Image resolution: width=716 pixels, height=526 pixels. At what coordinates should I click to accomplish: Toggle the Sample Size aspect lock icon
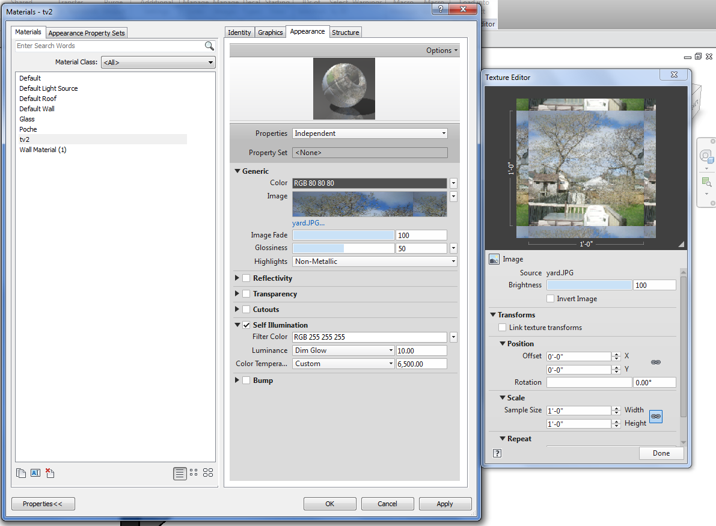tap(656, 416)
